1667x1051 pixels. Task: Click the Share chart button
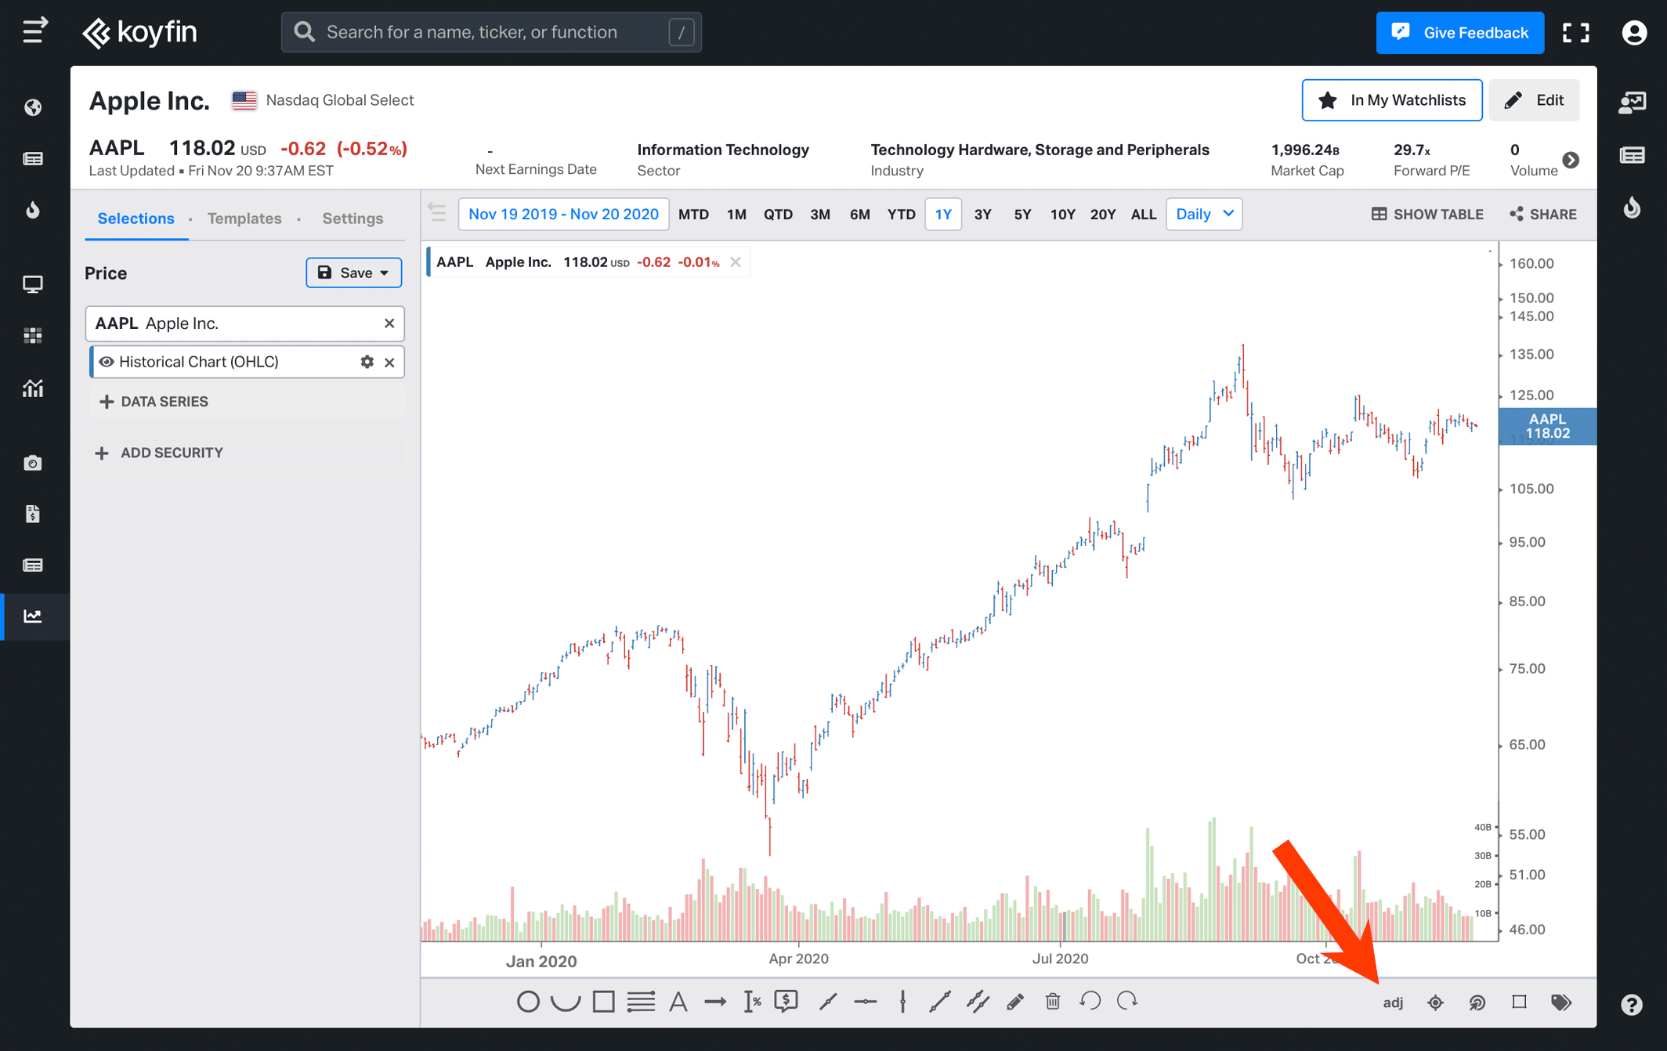1543,215
